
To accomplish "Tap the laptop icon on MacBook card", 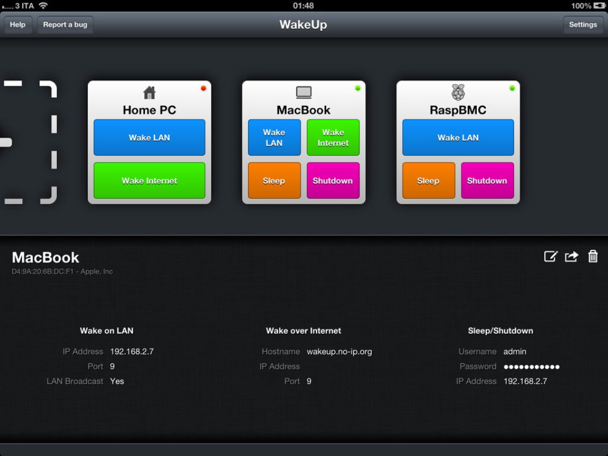I will point(303,92).
